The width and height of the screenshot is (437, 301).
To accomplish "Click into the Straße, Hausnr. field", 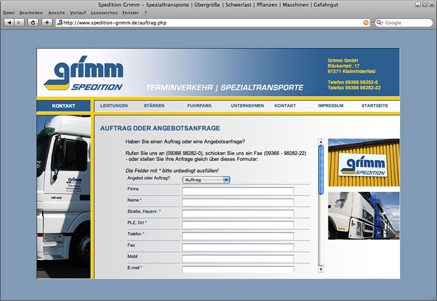I will (238, 213).
